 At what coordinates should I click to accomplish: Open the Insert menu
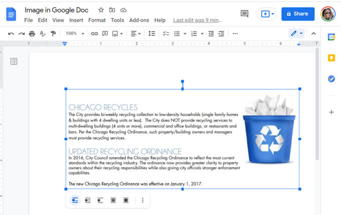point(76,20)
